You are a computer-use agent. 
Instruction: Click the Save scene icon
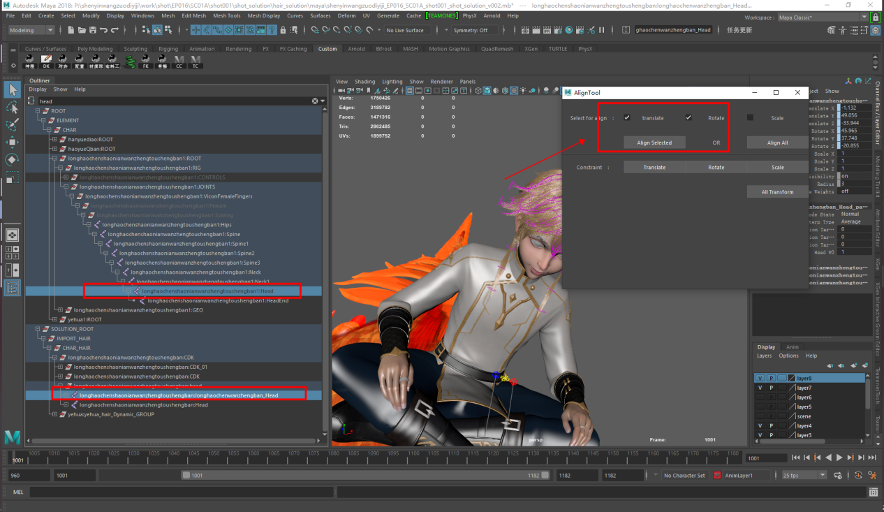point(93,31)
